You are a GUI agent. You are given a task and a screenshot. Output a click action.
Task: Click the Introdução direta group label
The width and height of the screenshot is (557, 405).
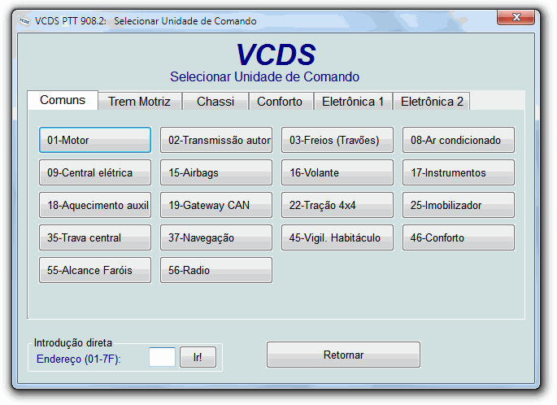point(73,343)
